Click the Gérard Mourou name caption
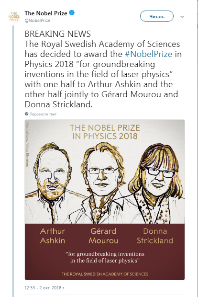 103,236
